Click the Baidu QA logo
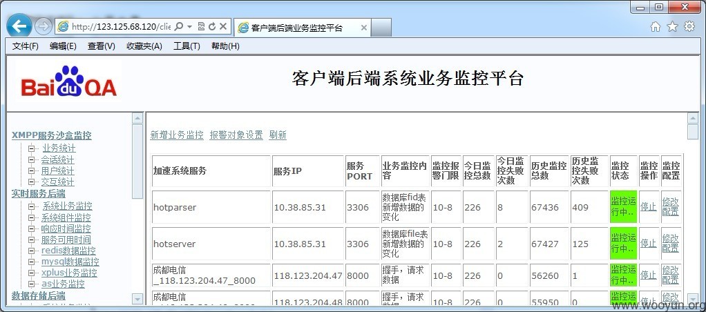The width and height of the screenshot is (706, 312). 68,81
